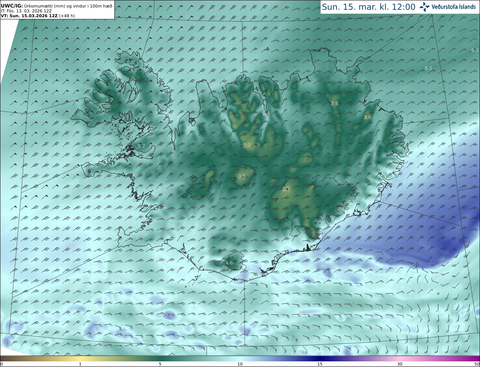
Task: Click the 4.2 value over the Westfjords
Action: click(x=109, y=100)
